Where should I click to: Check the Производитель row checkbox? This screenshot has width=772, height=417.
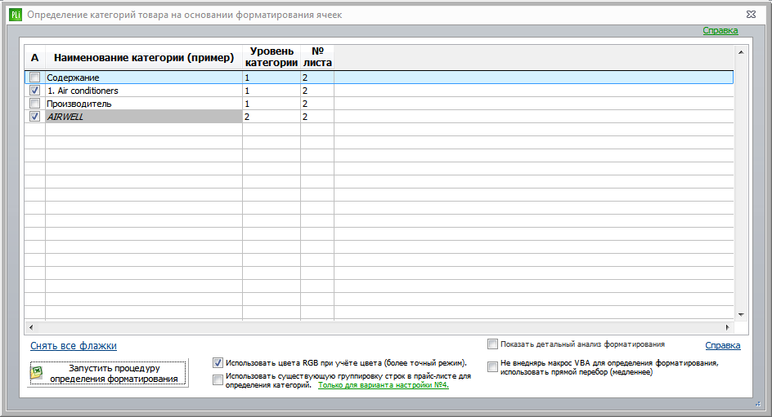point(34,103)
